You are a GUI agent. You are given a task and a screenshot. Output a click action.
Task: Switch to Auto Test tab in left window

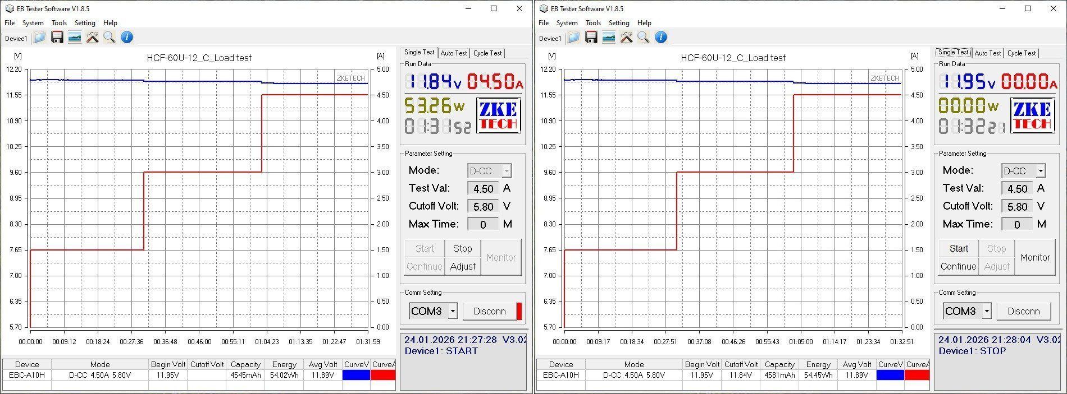coord(453,53)
